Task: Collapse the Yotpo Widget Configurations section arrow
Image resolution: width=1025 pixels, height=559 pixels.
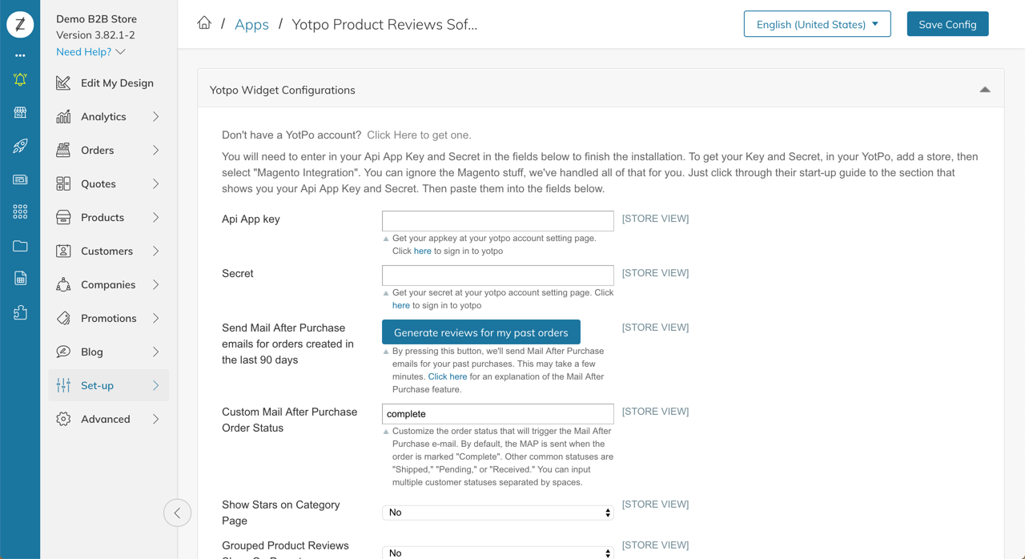Action: point(985,90)
